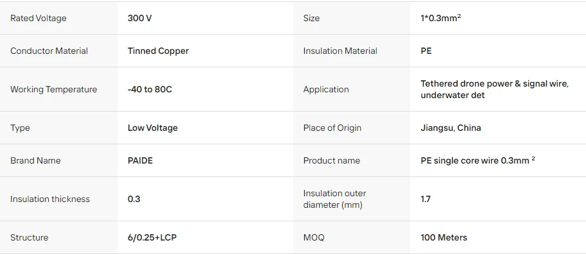Select the Low Voltage type value
This screenshot has height=254, width=586.
[153, 128]
